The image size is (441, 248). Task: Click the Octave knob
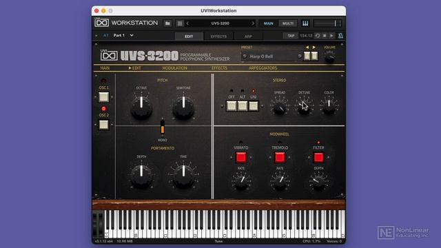[x=141, y=107]
